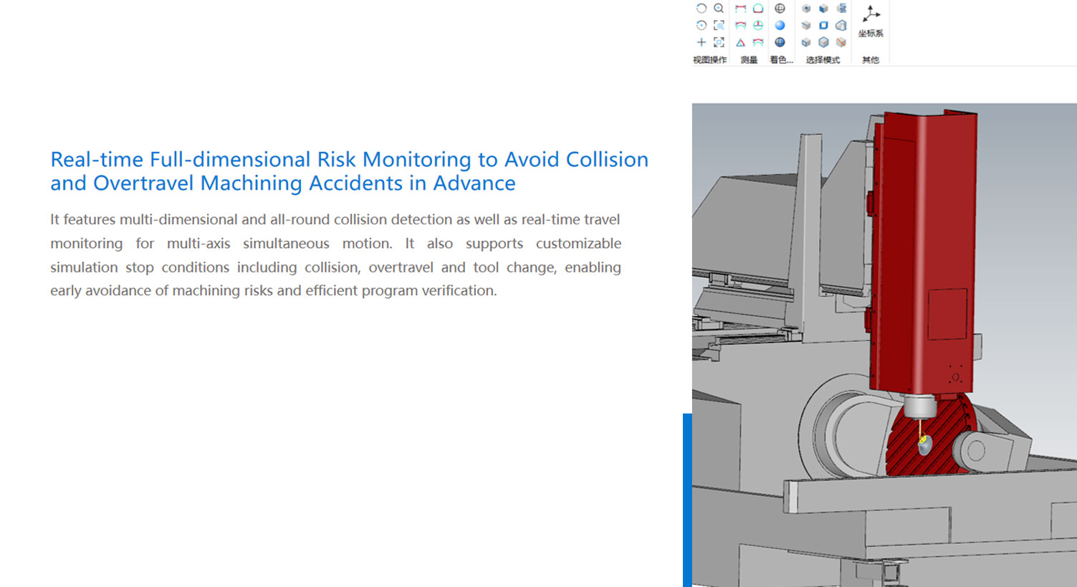Select the radius measure circle icon

(x=758, y=25)
